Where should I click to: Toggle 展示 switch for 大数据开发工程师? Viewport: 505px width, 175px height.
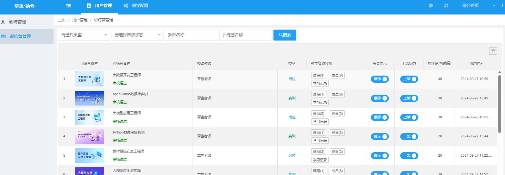tap(380, 79)
